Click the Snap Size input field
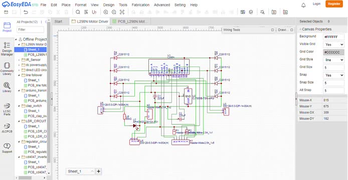This screenshot has width=348, height=180. [x=333, y=83]
